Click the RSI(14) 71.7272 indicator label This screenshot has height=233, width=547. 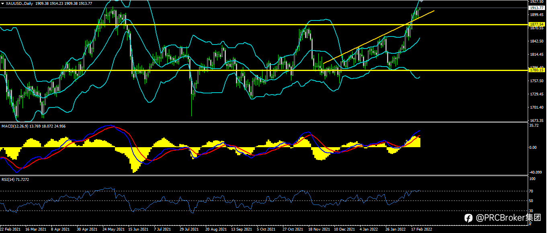tap(16, 179)
